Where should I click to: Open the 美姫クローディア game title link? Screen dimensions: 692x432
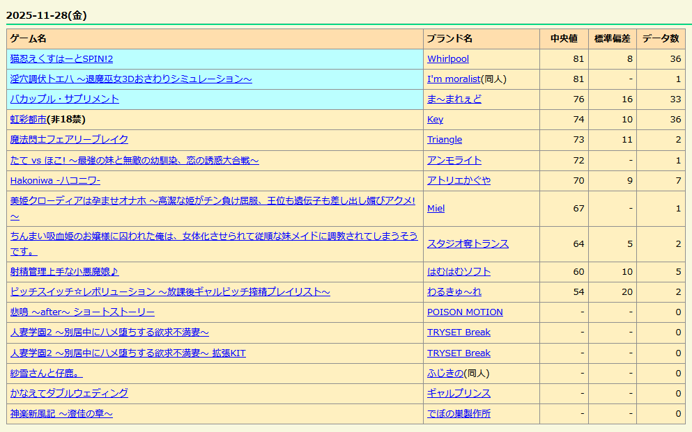point(213,201)
